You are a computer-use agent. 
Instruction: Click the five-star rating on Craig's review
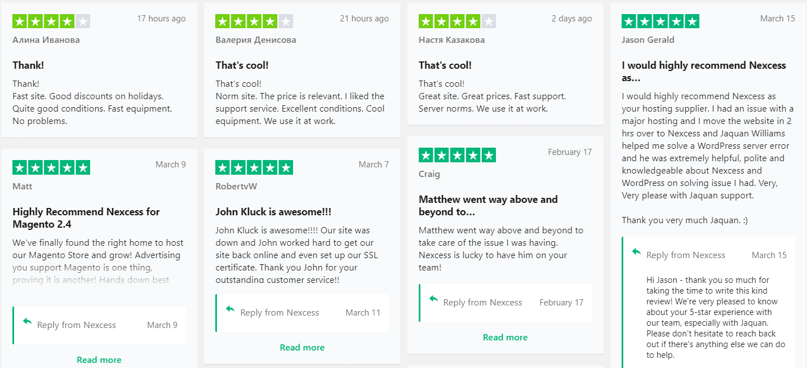click(x=457, y=155)
